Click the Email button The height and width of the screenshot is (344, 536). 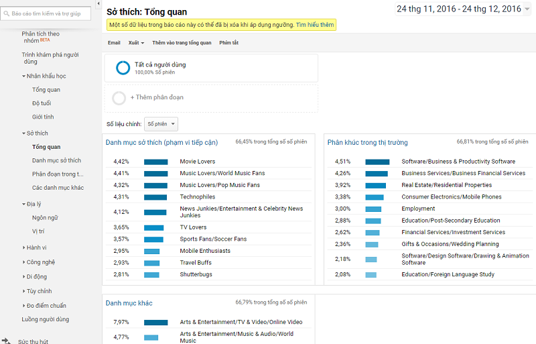click(x=114, y=43)
